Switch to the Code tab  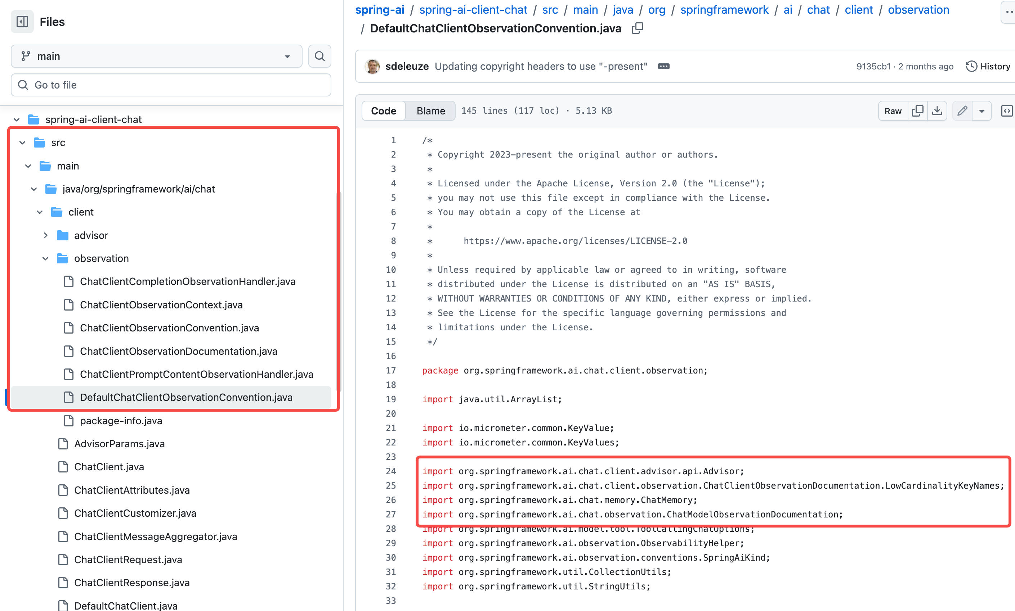pyautogui.click(x=384, y=111)
